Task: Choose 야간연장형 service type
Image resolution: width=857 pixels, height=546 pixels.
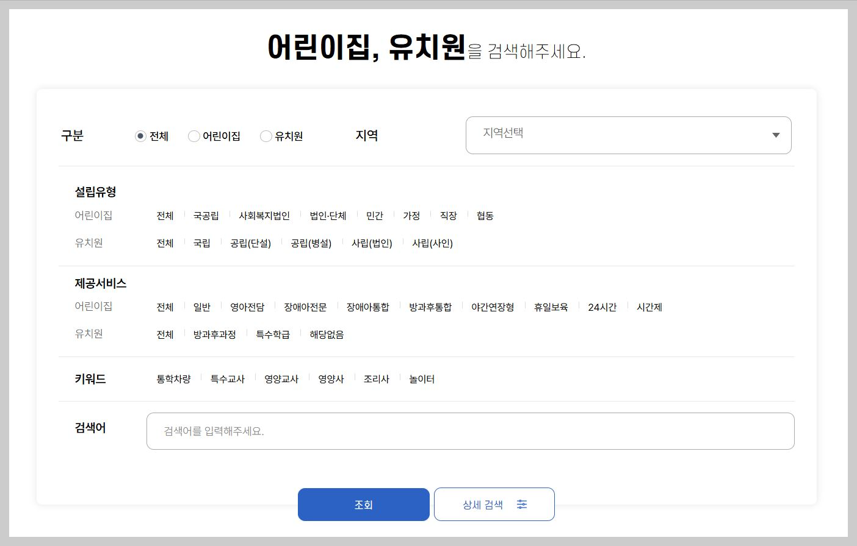Action: [493, 307]
